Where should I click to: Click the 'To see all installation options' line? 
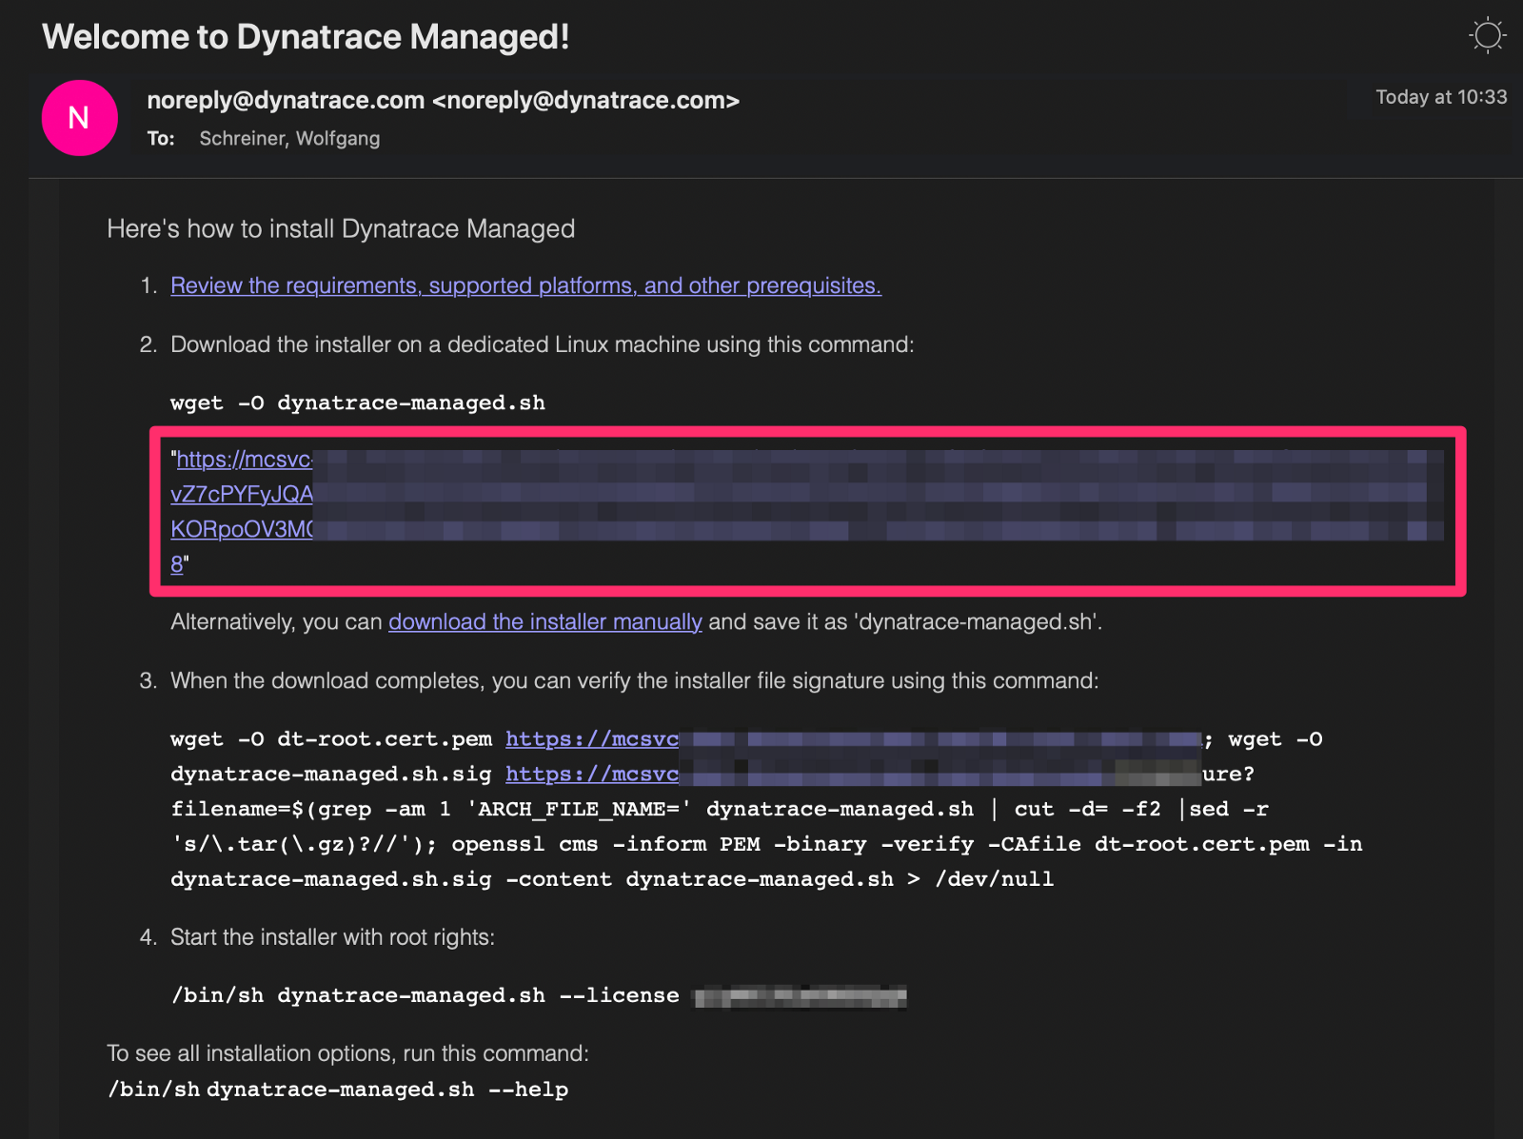click(347, 1053)
